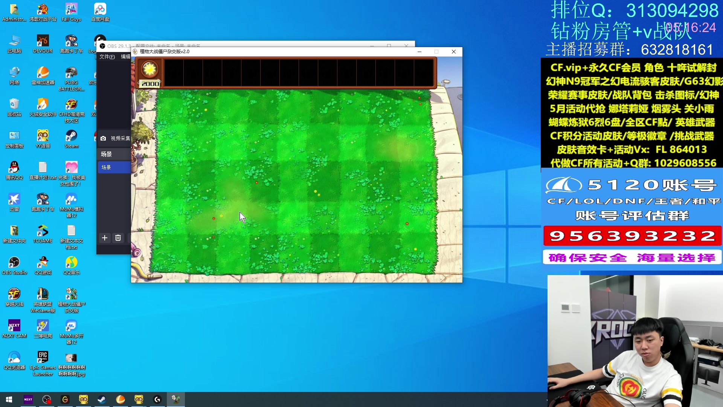Open the TCGAME desktop shortcut

[43, 234]
